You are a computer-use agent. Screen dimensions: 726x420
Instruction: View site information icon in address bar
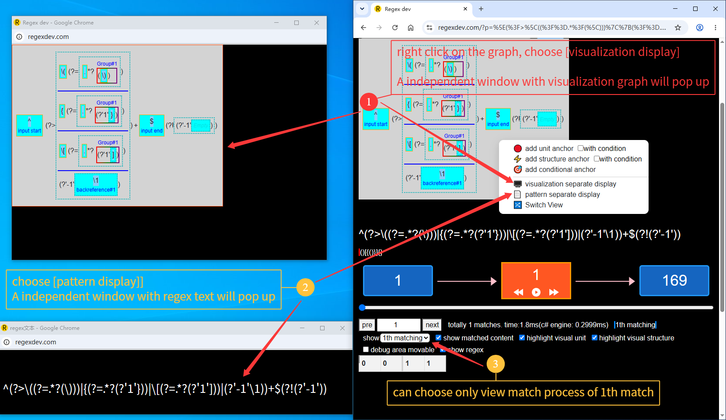pyautogui.click(x=429, y=28)
